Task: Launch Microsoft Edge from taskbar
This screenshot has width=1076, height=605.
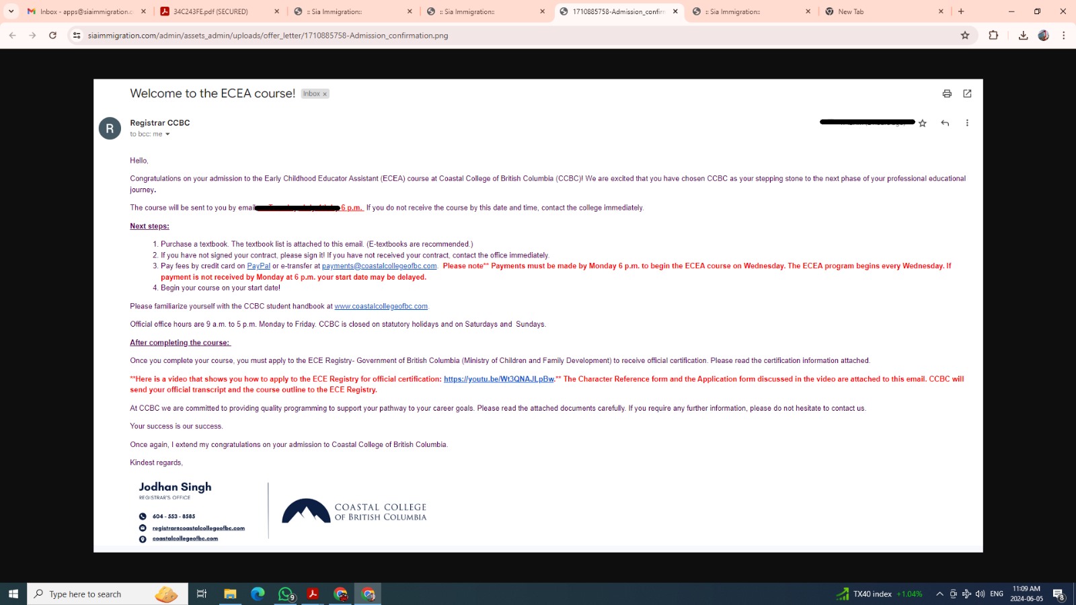Action: click(x=258, y=594)
